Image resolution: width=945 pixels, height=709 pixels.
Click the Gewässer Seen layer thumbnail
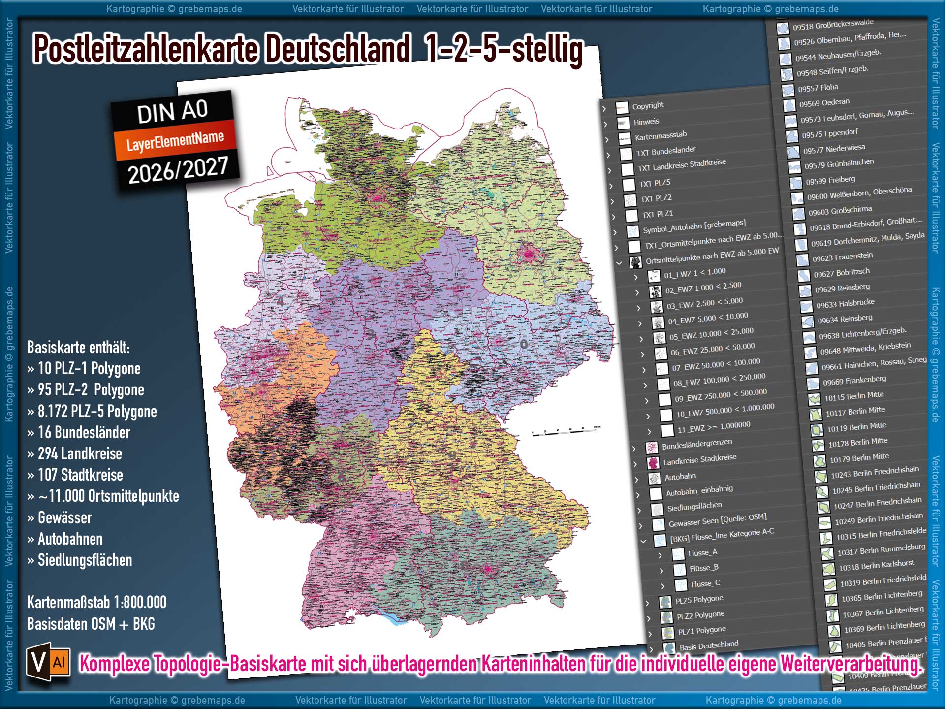click(x=659, y=525)
